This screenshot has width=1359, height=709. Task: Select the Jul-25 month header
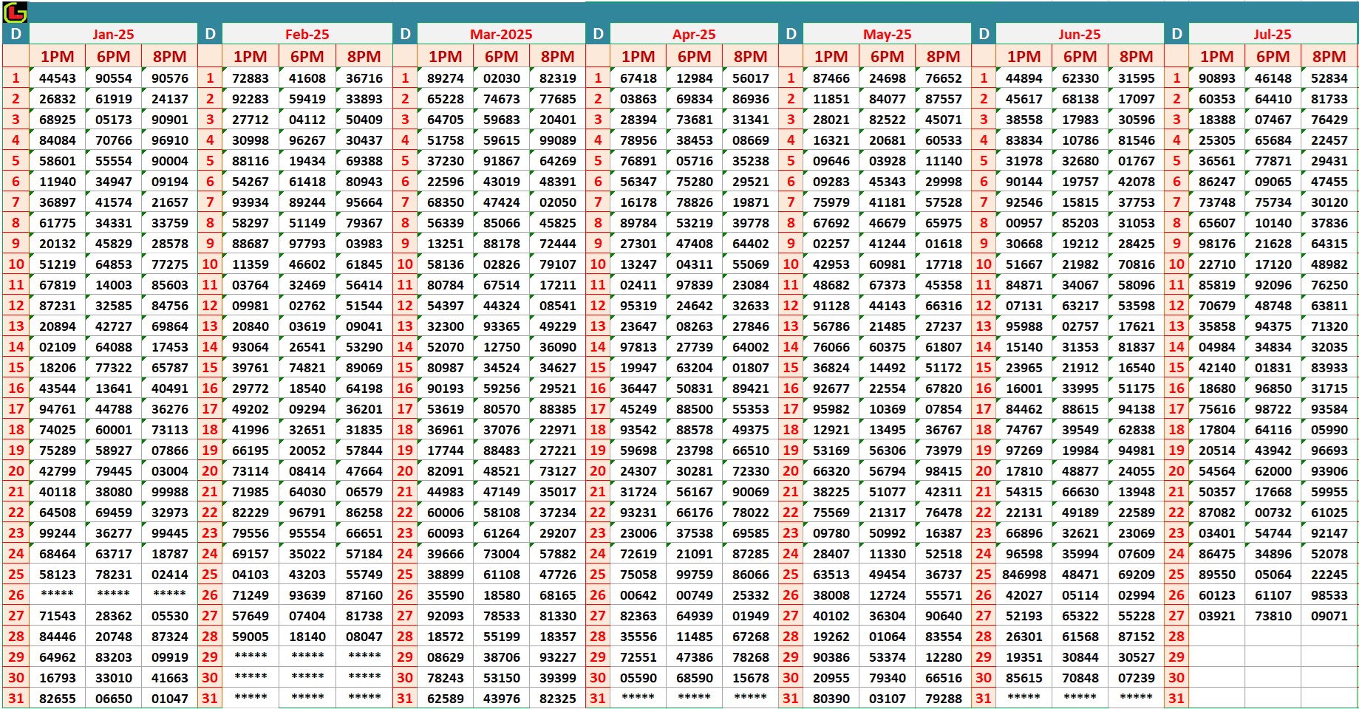click(x=1273, y=35)
